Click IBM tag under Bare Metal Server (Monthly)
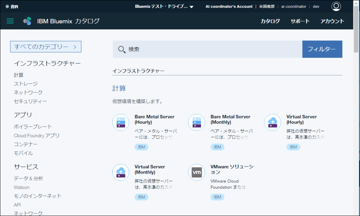Screen dimensions: 360x216 pos(217,147)
